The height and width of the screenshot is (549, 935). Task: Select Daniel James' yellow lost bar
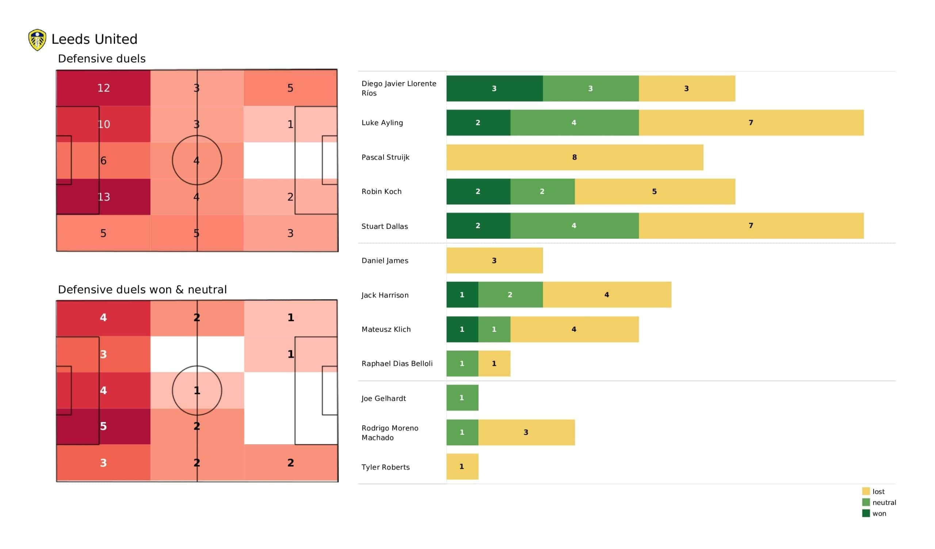(495, 261)
